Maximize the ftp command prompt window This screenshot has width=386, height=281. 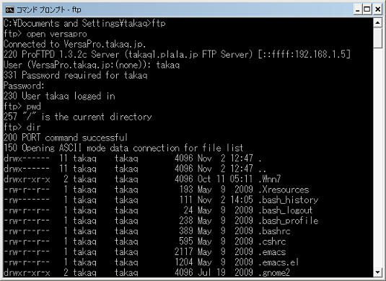tap(367, 10)
